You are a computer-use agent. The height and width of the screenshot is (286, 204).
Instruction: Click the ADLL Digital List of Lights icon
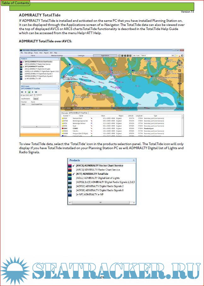(x=70, y=178)
